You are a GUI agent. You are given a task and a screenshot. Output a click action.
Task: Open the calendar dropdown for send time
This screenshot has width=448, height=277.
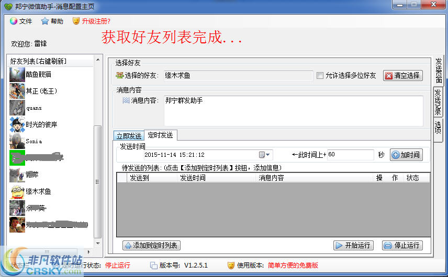(x=264, y=155)
